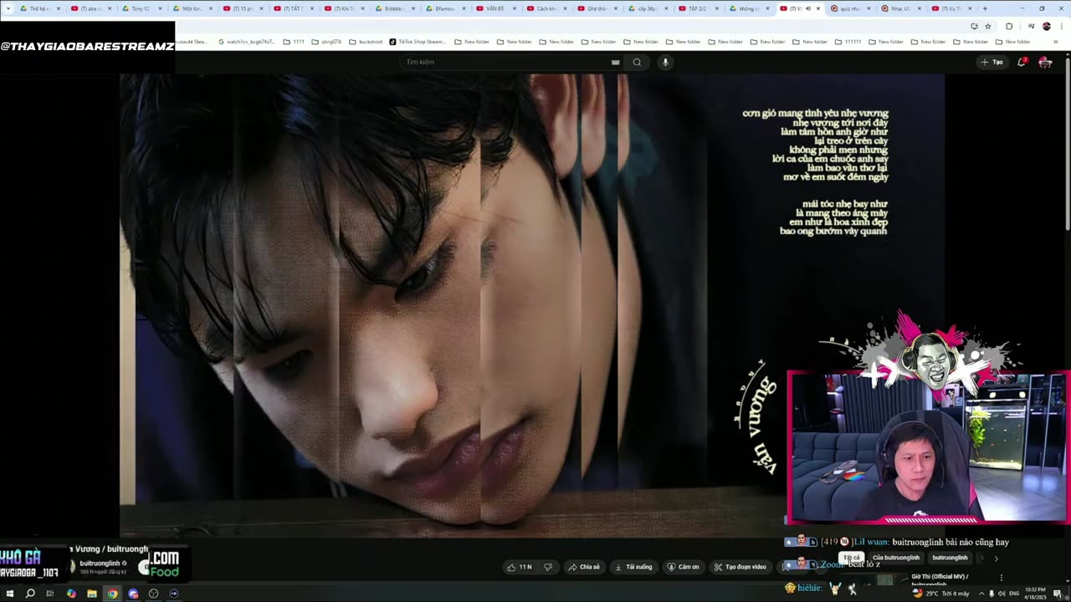Open the YouTube account avatar menu
The width and height of the screenshot is (1071, 602).
[1045, 62]
